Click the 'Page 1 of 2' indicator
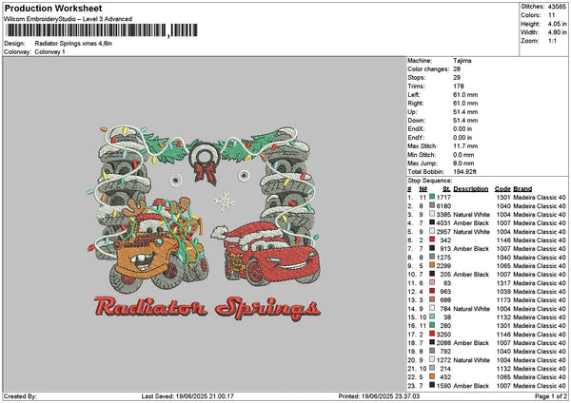 click(551, 396)
